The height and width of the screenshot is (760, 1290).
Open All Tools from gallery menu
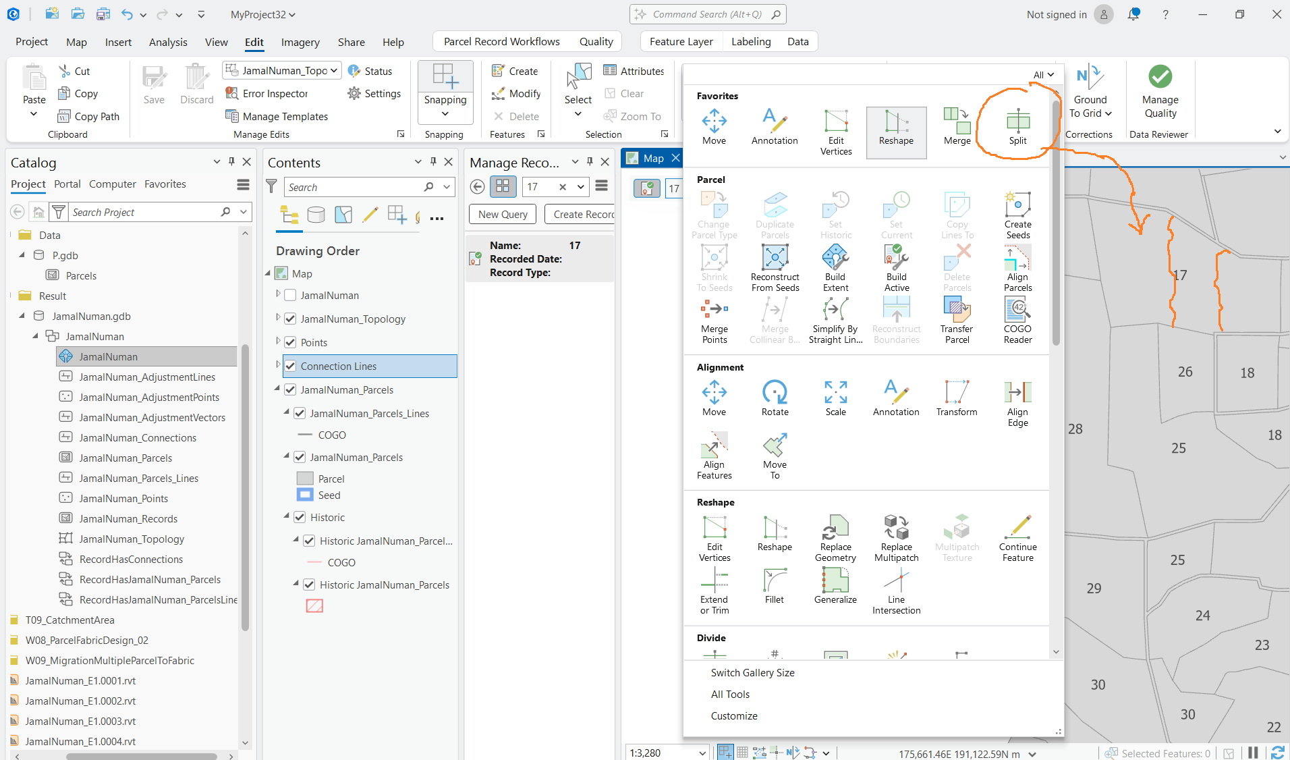[730, 694]
